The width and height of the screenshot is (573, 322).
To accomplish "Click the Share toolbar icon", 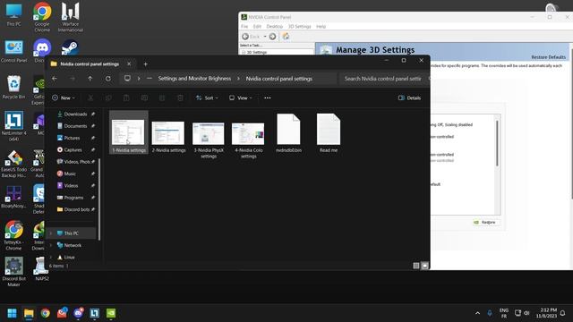I will [162, 97].
